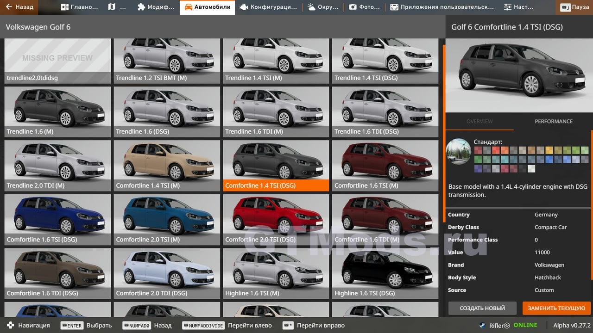This screenshot has width=593, height=333.
Task: Select the blue Comfortline 1.6 TSI (DSG) car
Action: pos(57,220)
